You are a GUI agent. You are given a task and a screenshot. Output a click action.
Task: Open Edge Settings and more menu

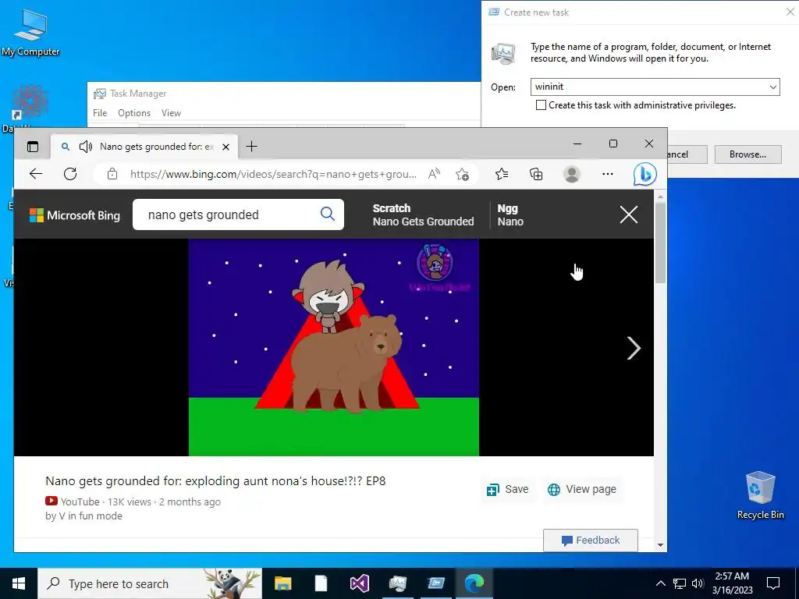click(x=607, y=174)
